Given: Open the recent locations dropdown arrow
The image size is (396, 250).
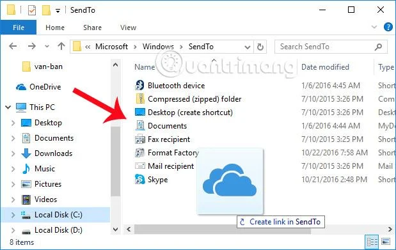Looking at the screenshot, I should (47, 47).
